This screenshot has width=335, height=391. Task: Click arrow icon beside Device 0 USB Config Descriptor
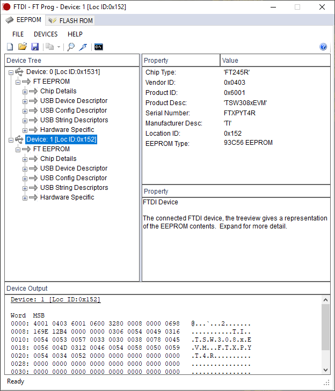click(x=33, y=110)
